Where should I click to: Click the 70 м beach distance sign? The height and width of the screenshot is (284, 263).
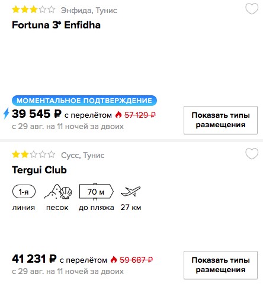click(97, 192)
